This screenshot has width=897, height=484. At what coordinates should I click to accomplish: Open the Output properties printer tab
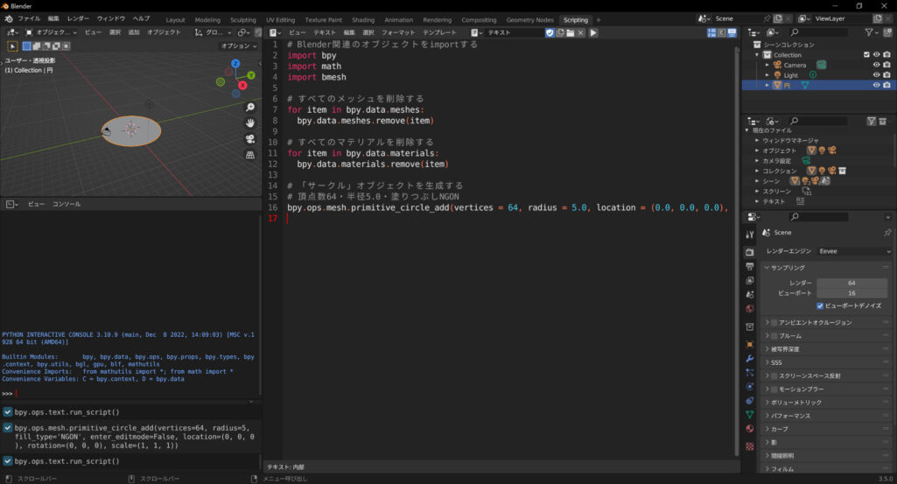[749, 266]
